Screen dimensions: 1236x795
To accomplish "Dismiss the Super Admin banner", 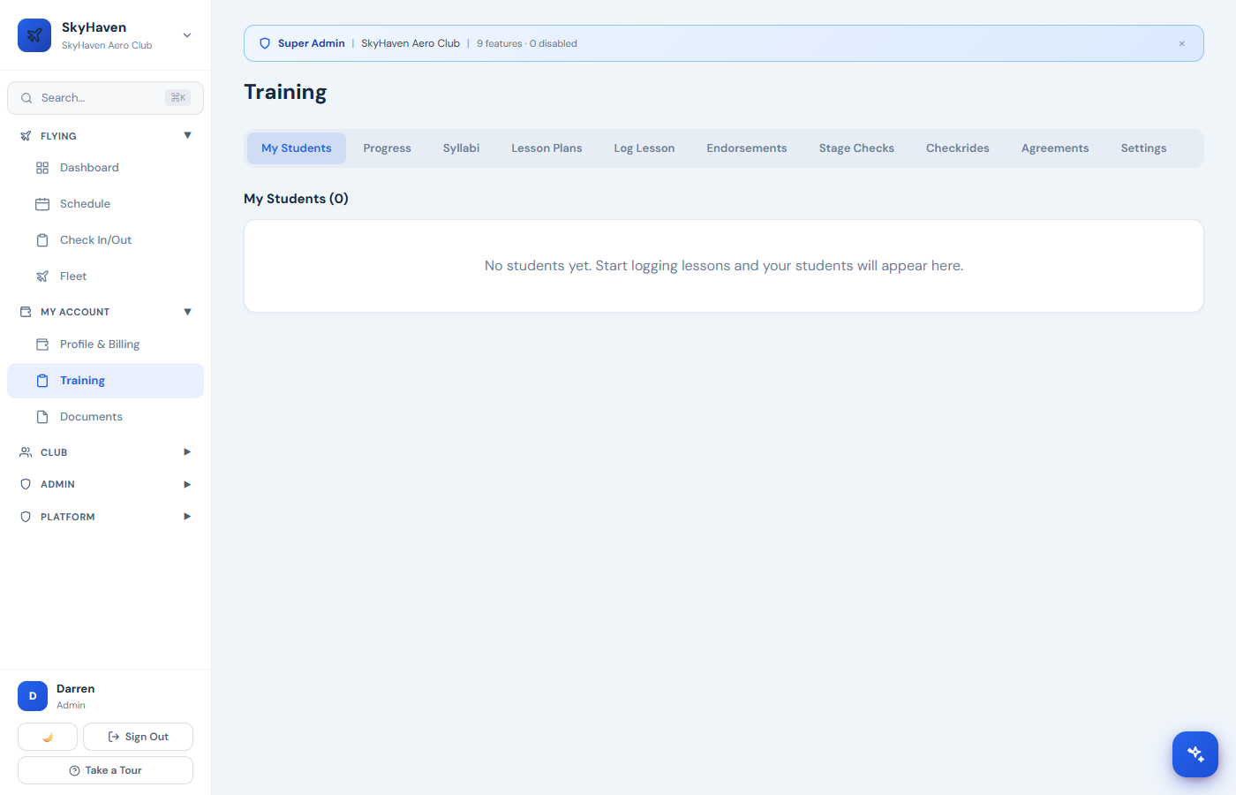I will (1181, 42).
